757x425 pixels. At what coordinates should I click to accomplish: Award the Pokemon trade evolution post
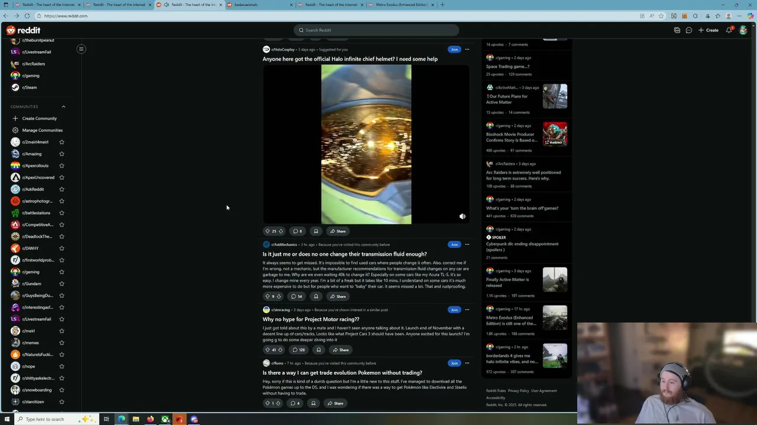(313, 404)
